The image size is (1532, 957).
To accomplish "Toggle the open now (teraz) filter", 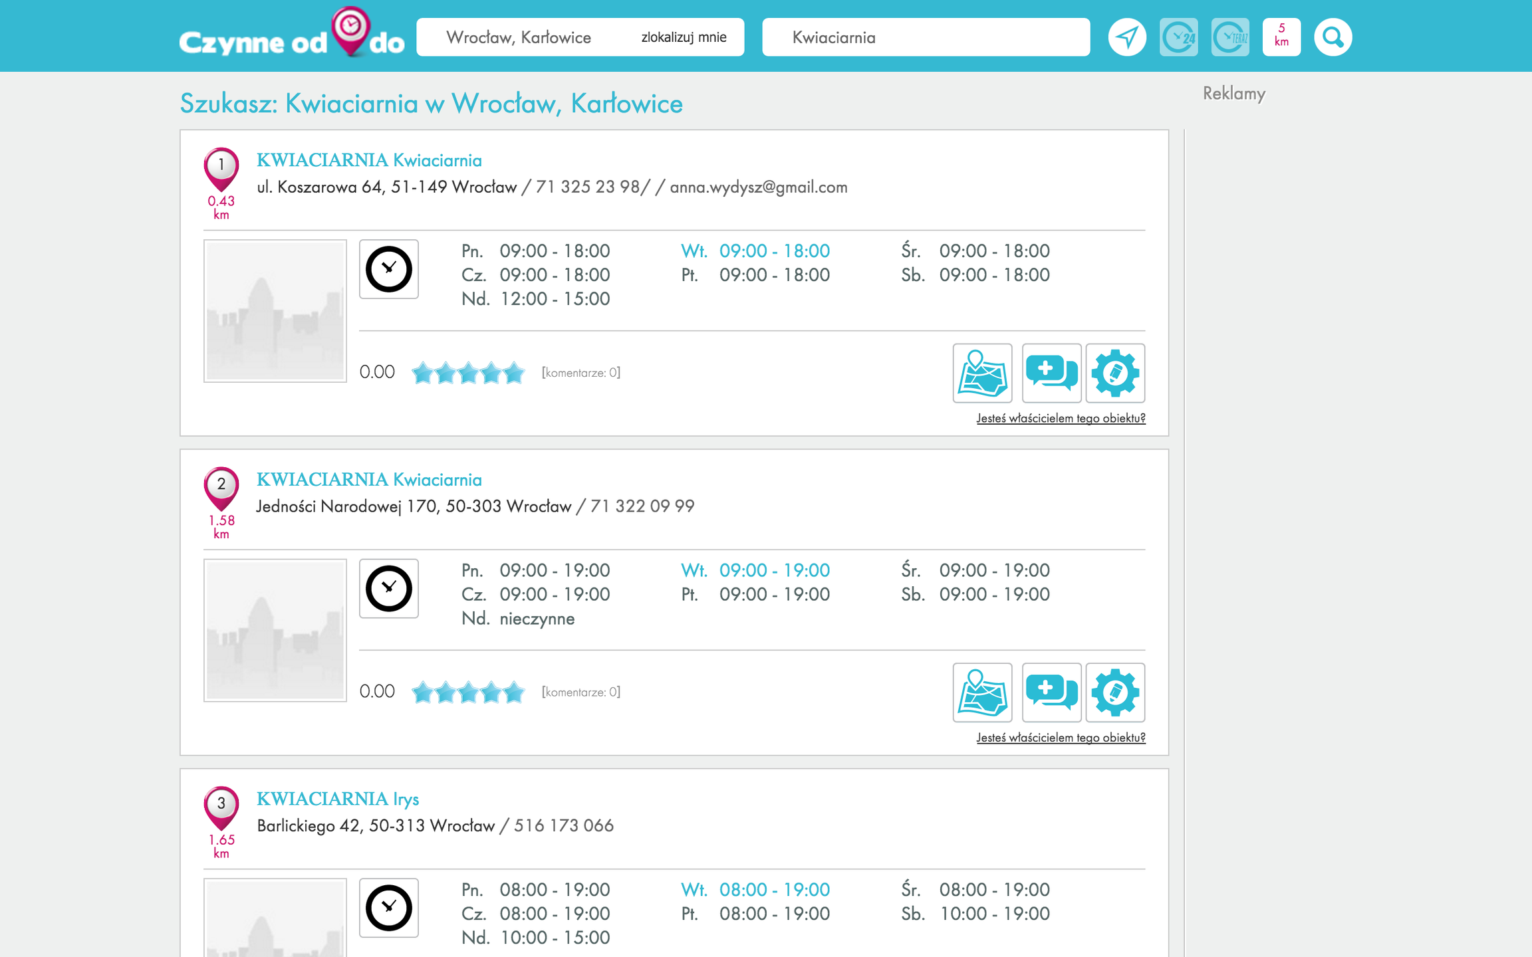I will [x=1230, y=37].
